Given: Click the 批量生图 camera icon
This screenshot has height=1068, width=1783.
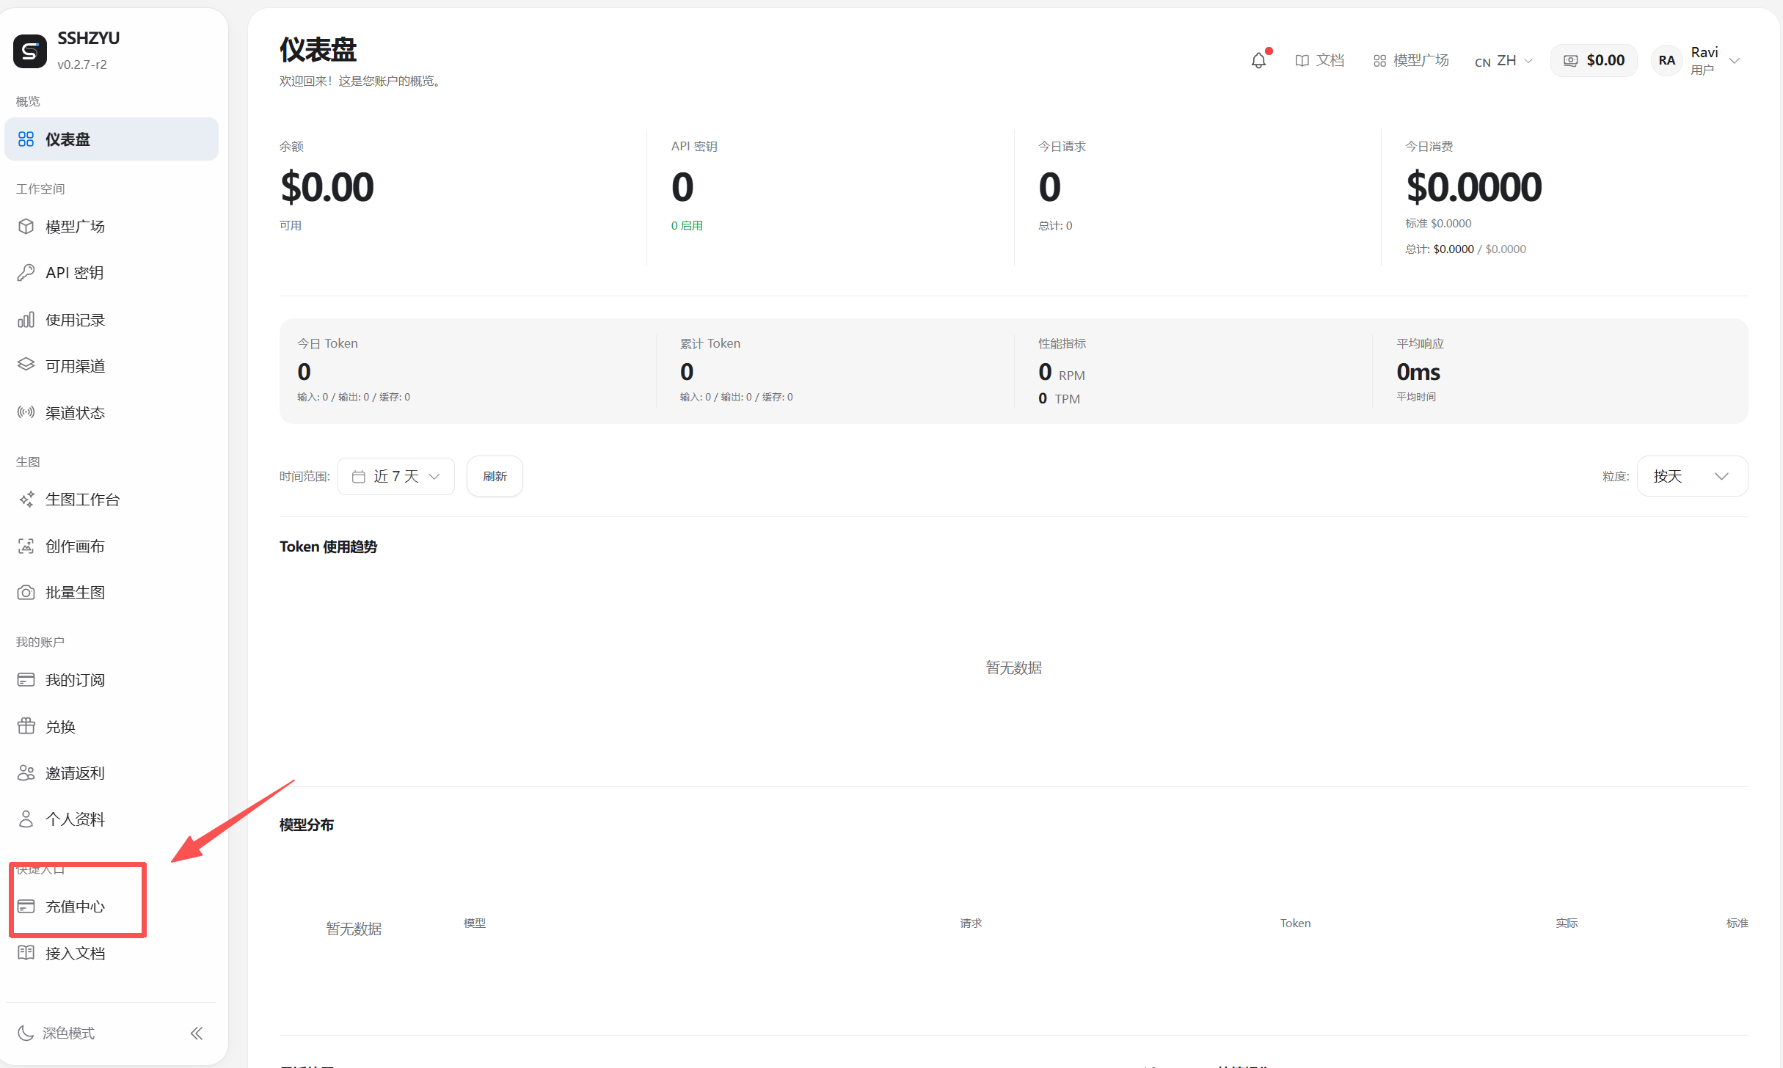Looking at the screenshot, I should coord(26,593).
